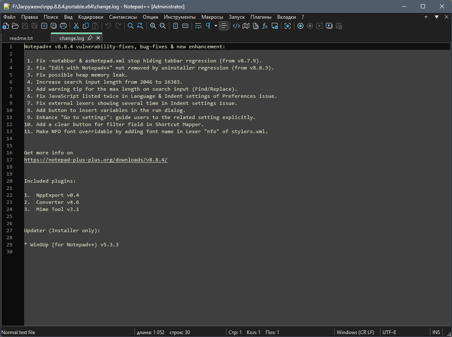Start macro recording with the record icon

point(301,26)
